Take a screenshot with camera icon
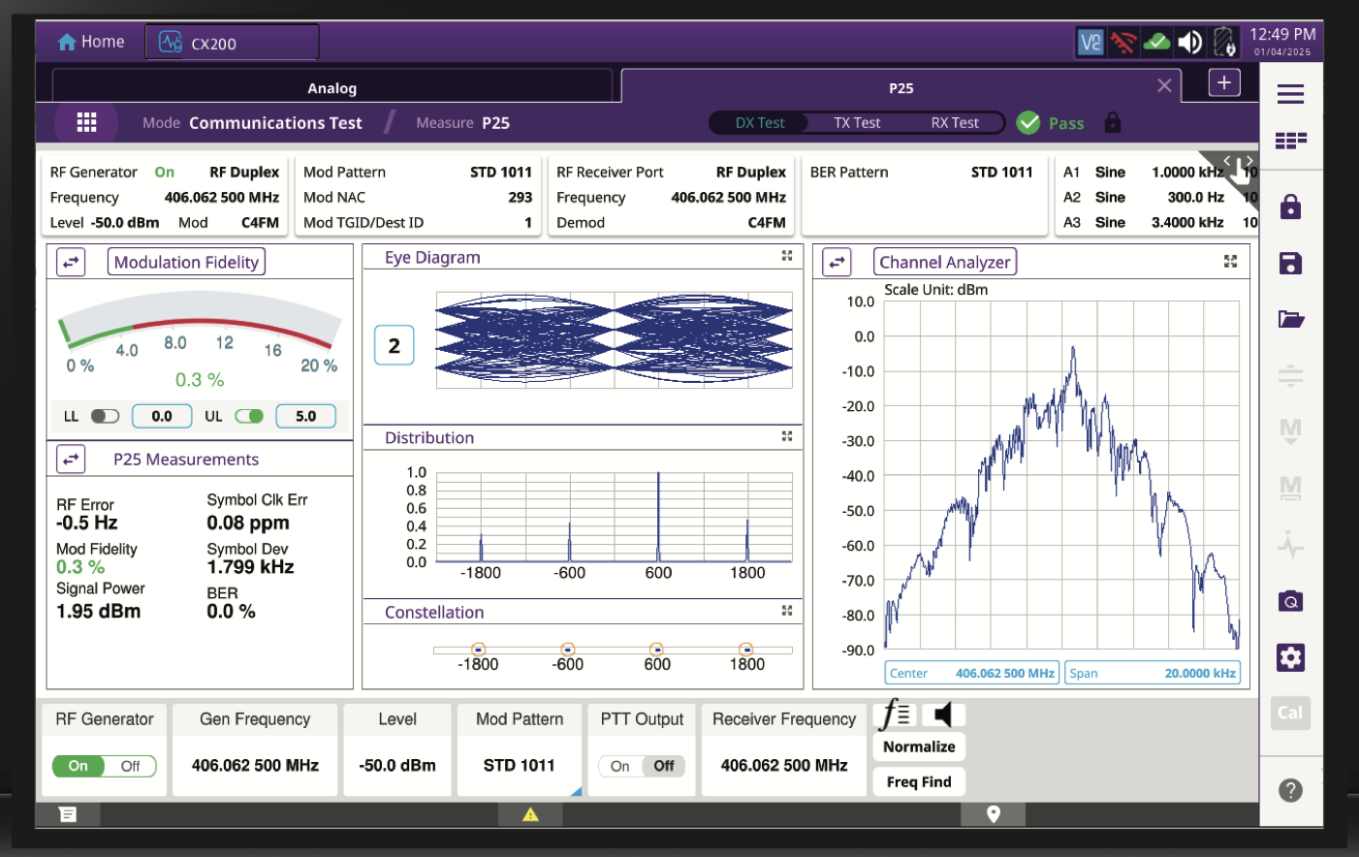Viewport: 1359px width, 857px height. pyautogui.click(x=1290, y=601)
